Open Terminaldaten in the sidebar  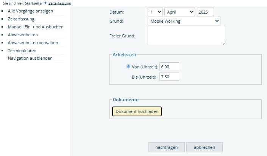click(22, 51)
